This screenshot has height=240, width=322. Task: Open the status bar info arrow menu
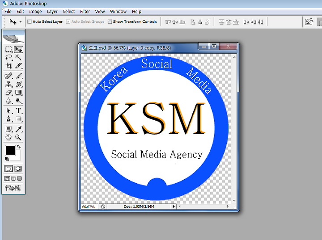(x=174, y=206)
